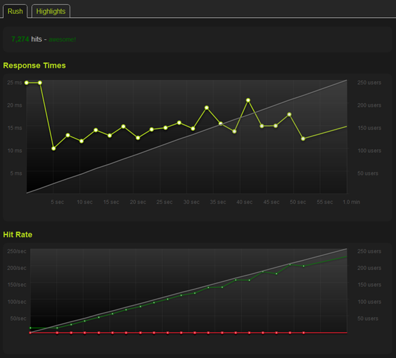This screenshot has height=358, width=396.
Task: Click the first red error-rate point
Action: click(30, 332)
